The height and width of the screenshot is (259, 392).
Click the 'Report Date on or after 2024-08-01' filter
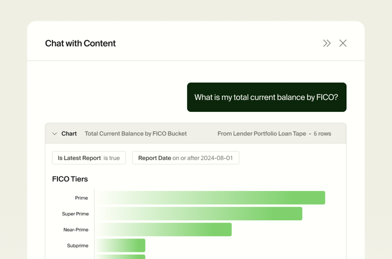pos(186,158)
